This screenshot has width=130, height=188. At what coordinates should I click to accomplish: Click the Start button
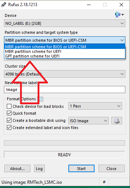tap(81, 169)
